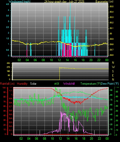Image resolution: width=120 pixels, height=142 pixels.
Task: Click the Humidity legend label
Action: coord(22,84)
